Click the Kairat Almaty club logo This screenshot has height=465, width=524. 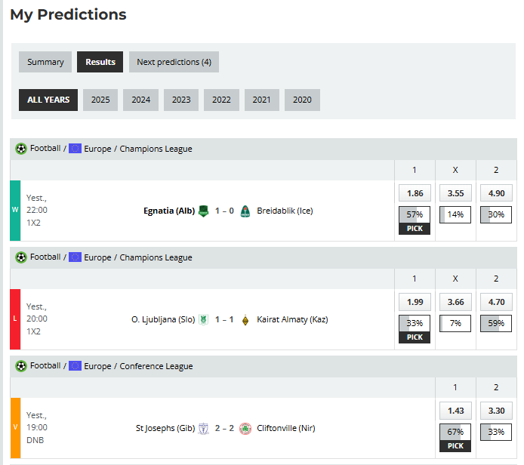tap(245, 320)
